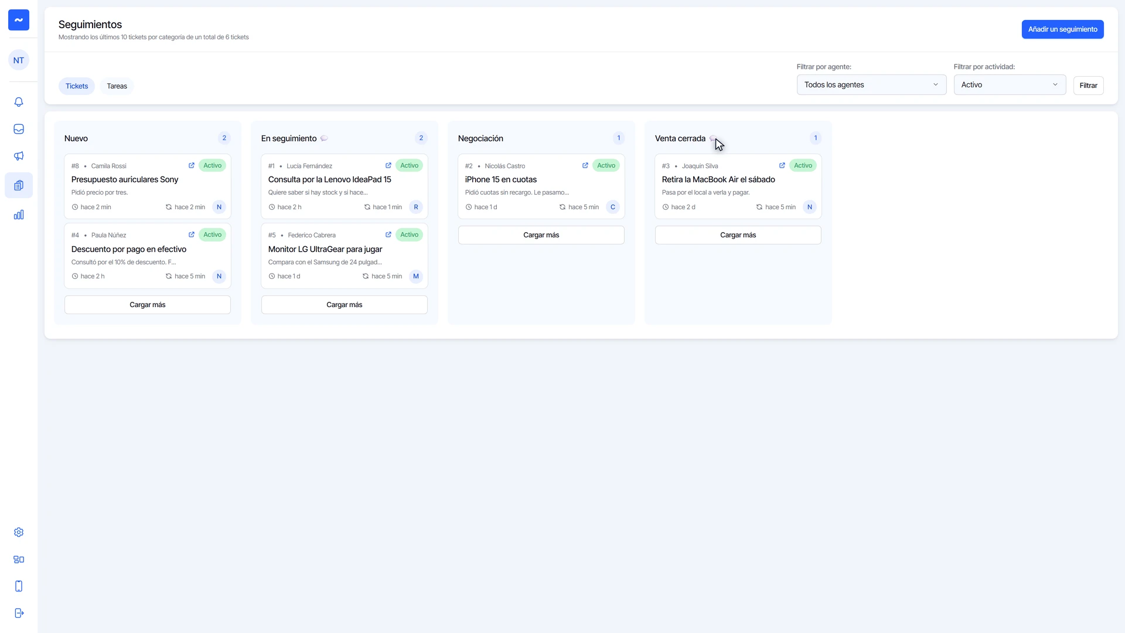Open the settings gear icon
The image size is (1125, 633).
coord(19,532)
